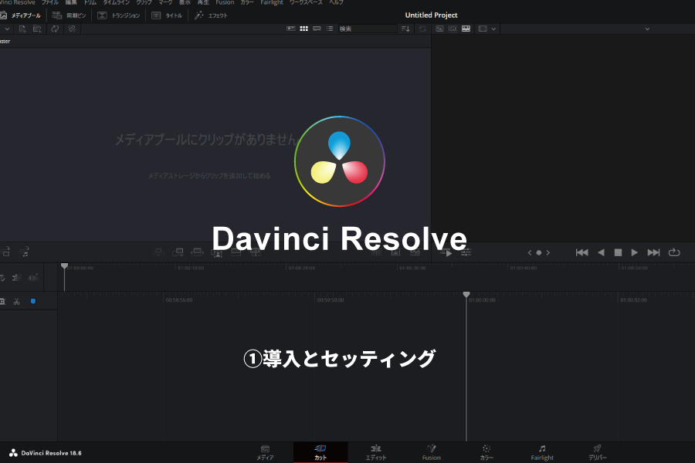Click the 検索 search field
The image size is (695, 463).
pos(368,29)
